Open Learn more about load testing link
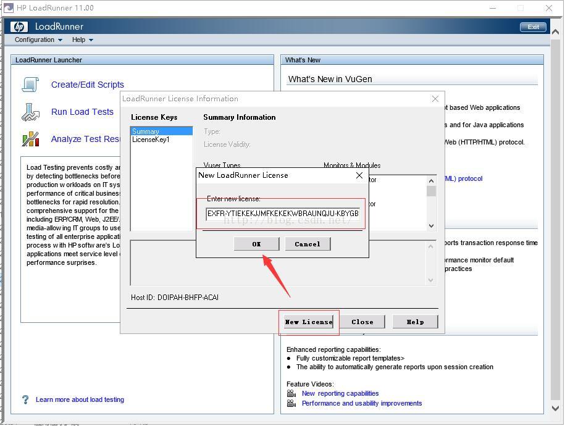The height and width of the screenshot is (426, 565). pyautogui.click(x=80, y=399)
